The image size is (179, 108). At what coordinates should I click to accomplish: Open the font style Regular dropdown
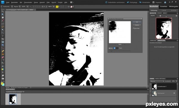pos(20,7)
